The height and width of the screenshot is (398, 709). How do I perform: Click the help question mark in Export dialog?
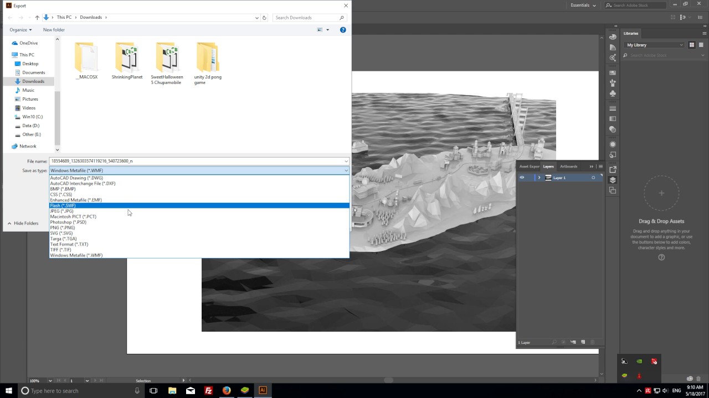(343, 30)
